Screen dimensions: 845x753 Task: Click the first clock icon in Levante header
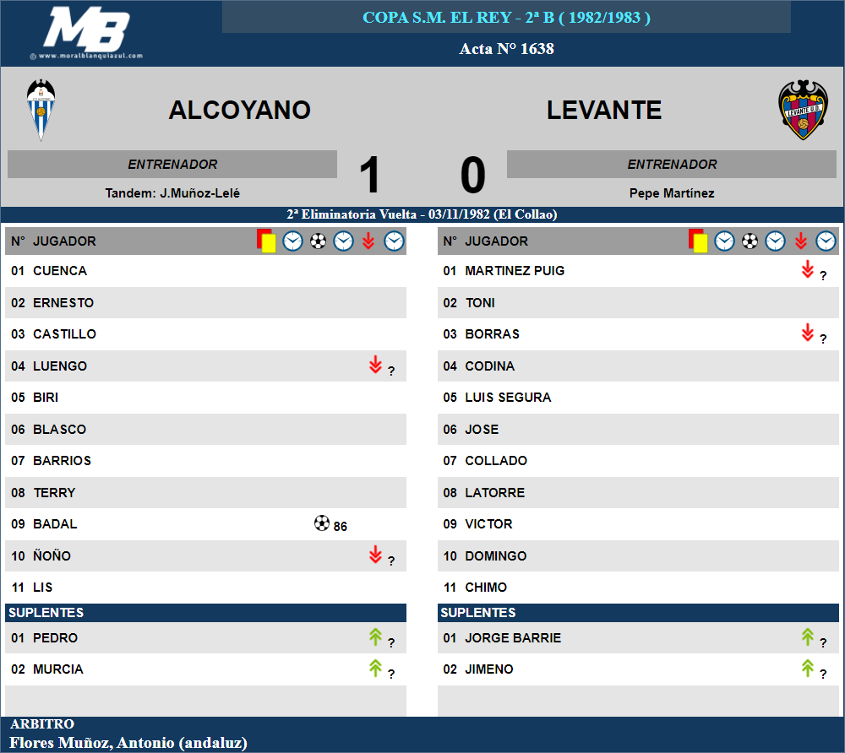pos(724,241)
